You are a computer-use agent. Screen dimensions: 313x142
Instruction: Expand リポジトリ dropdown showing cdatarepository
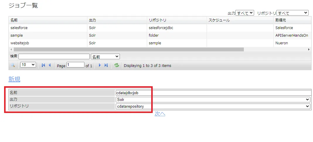pyautogui.click(x=213, y=106)
